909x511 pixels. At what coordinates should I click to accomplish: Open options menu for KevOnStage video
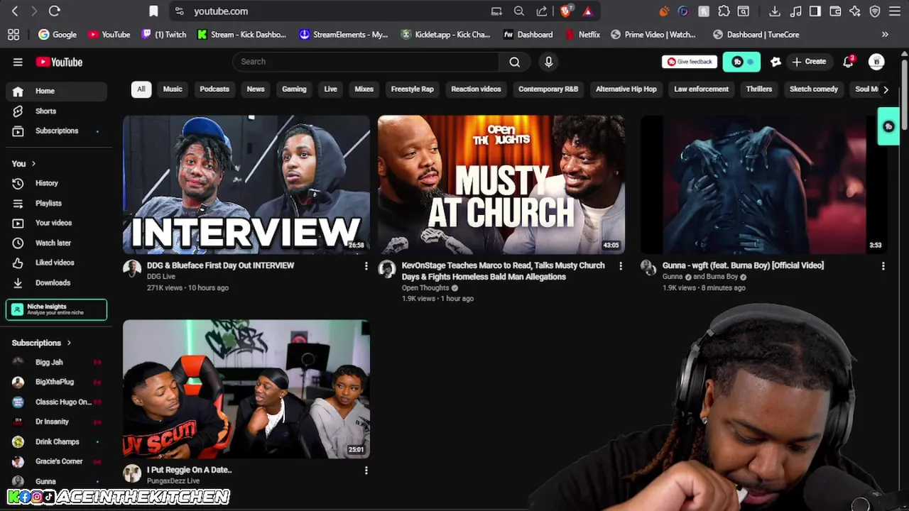[x=621, y=265]
